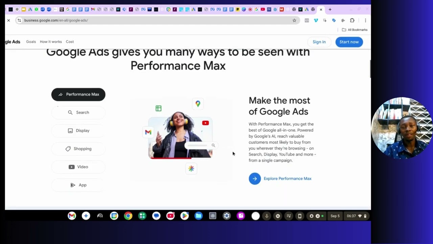Click the Google Maps pin icon in illustration

coord(198,104)
